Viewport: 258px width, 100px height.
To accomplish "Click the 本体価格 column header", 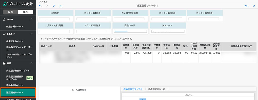I will click(x=177, y=46).
